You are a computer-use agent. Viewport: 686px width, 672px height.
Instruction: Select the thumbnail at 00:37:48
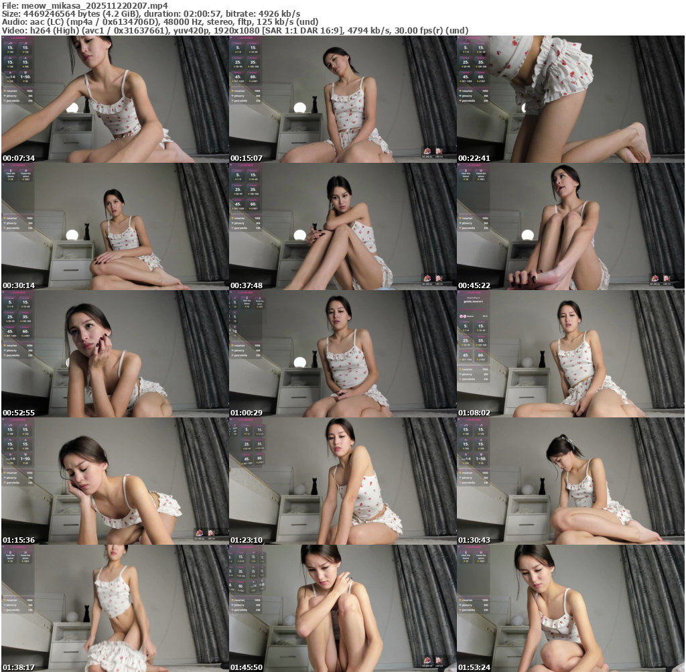click(343, 226)
